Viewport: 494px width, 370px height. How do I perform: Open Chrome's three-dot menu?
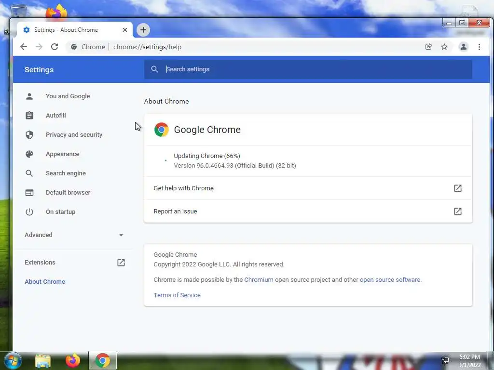pos(479,47)
